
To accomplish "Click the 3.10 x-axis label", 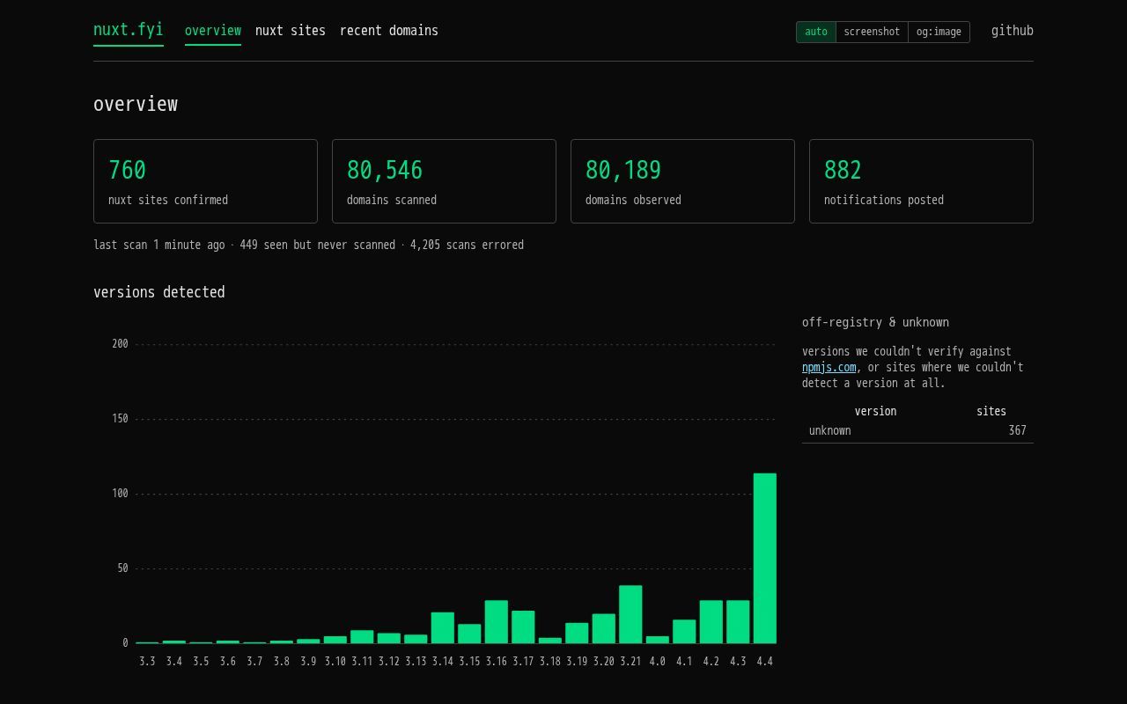I will point(335,662).
